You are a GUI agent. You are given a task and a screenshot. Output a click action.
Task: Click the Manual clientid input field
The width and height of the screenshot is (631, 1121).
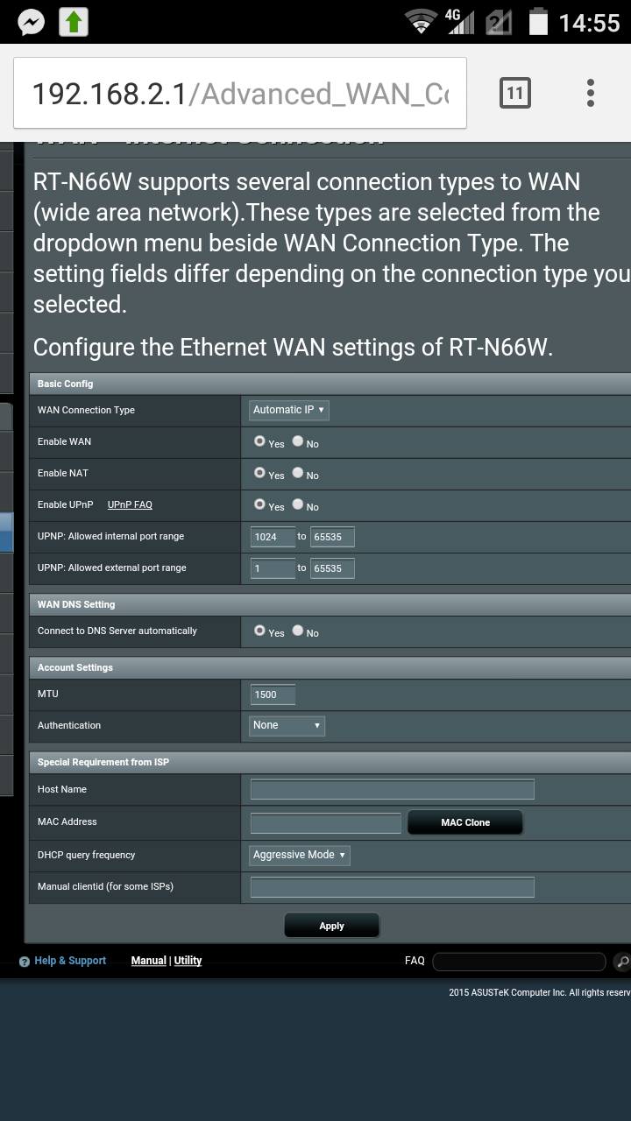point(392,887)
